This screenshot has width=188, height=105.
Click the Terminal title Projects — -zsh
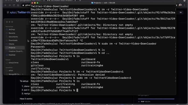pyautogui.click(x=104, y=3)
